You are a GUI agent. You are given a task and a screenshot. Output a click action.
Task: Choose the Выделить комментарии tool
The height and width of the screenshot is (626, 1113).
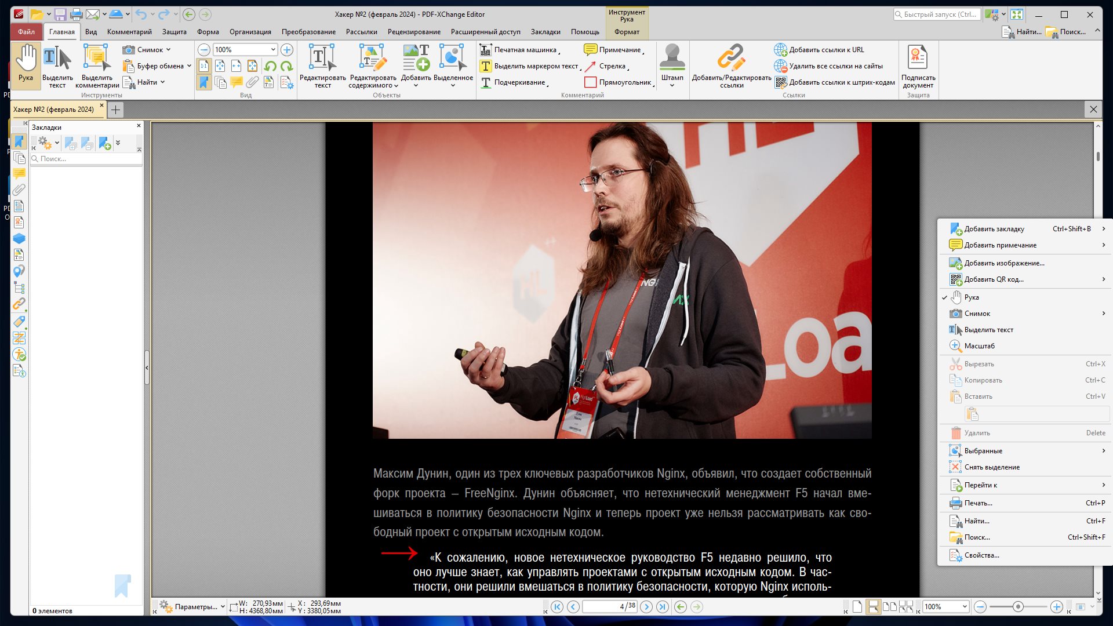97,66
